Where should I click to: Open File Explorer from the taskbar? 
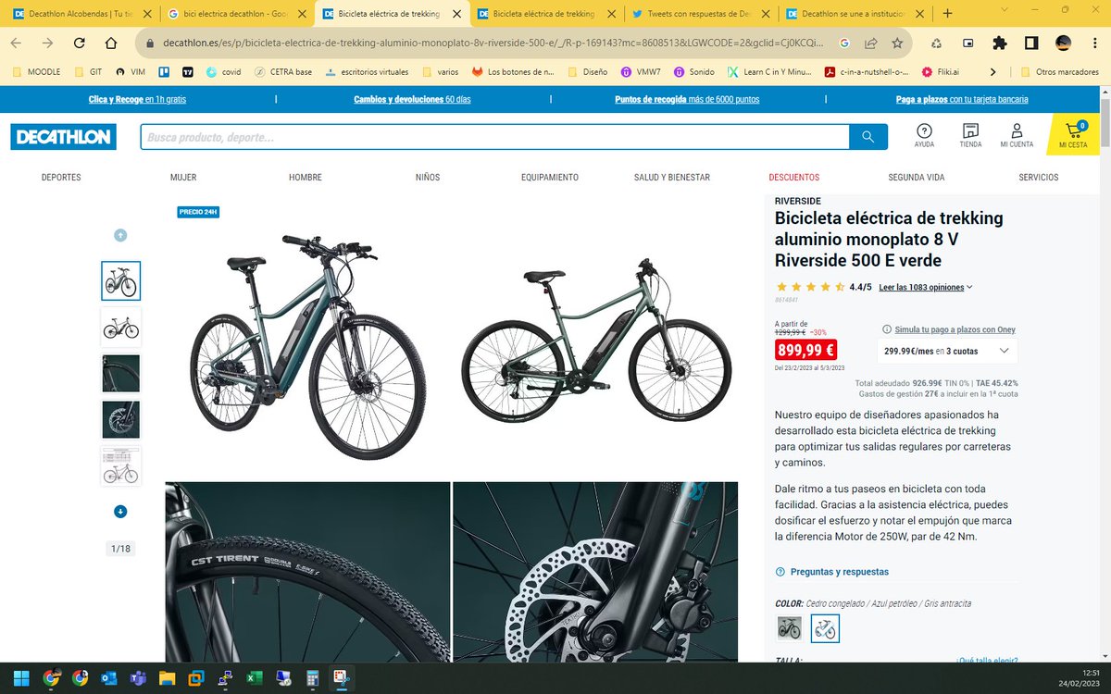[x=167, y=677]
